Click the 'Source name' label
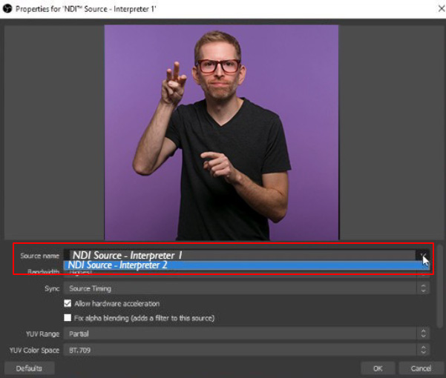Viewport: 446px width, 378px height. tap(39, 256)
